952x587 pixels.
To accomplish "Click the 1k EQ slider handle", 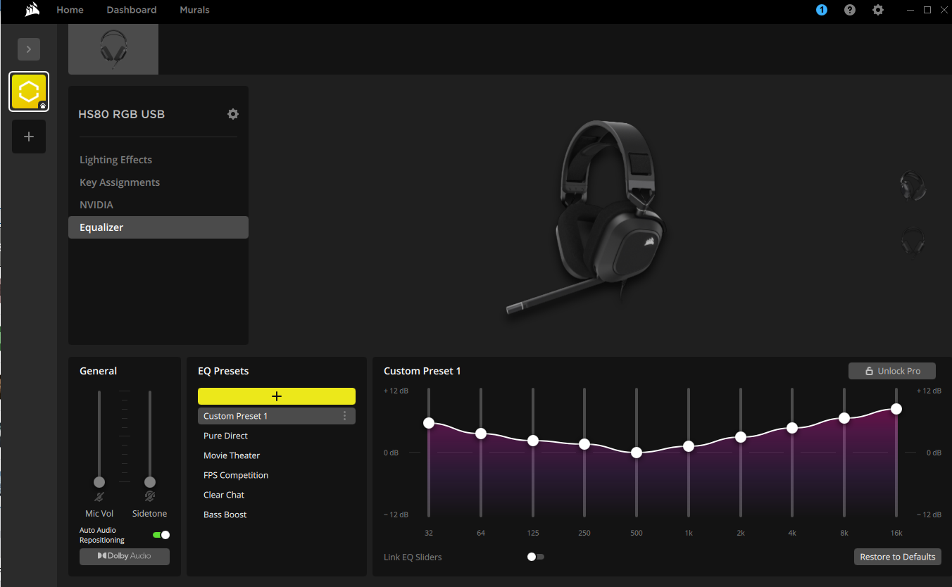I will (x=689, y=446).
